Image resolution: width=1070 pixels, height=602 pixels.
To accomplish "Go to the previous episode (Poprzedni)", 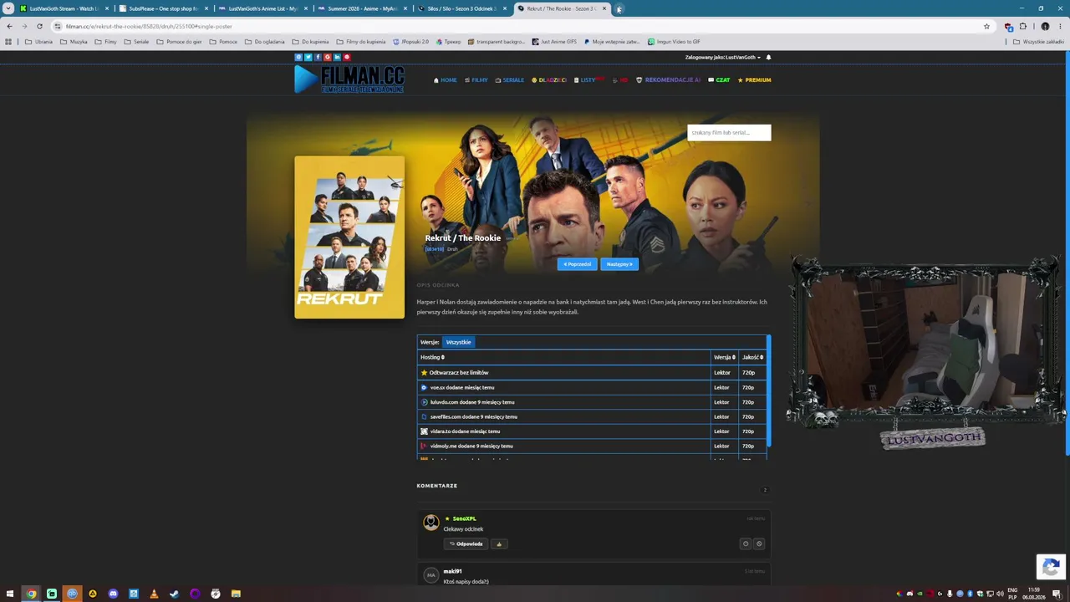I will (x=577, y=264).
